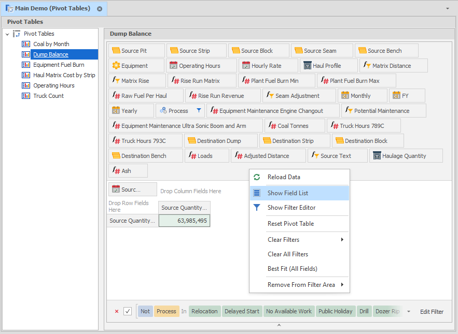This screenshot has width=458, height=334.
Task: Toggle the Not operator in the filter bar
Action: pos(145,311)
